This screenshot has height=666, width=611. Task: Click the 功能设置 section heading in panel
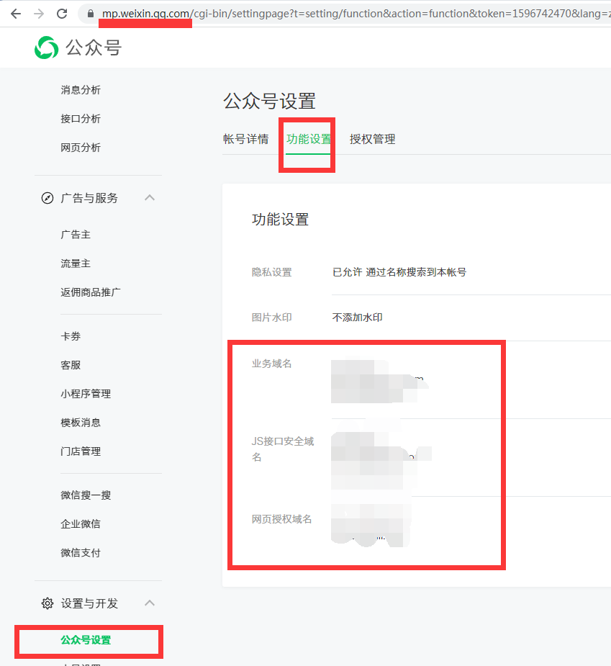click(x=280, y=220)
